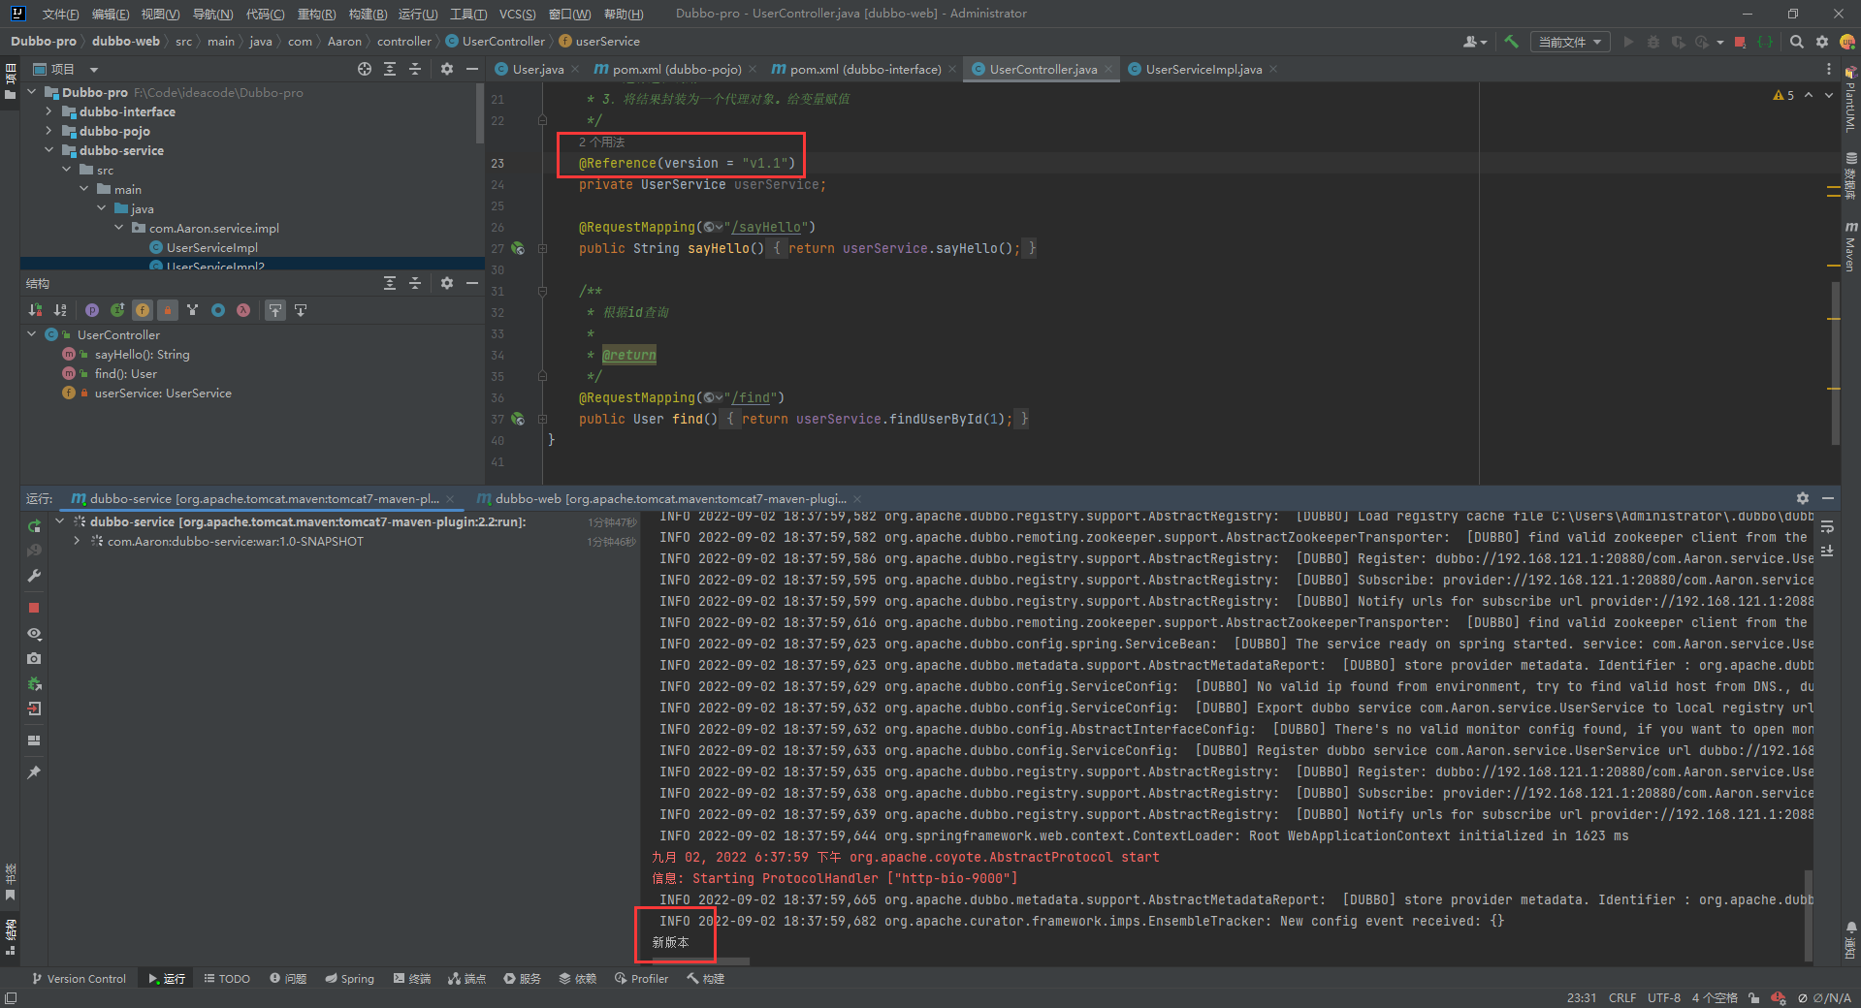Screen dimensions: 1861x1008
Task: Toggle Show Non-Public lock filter in Structure
Action: click(x=168, y=310)
